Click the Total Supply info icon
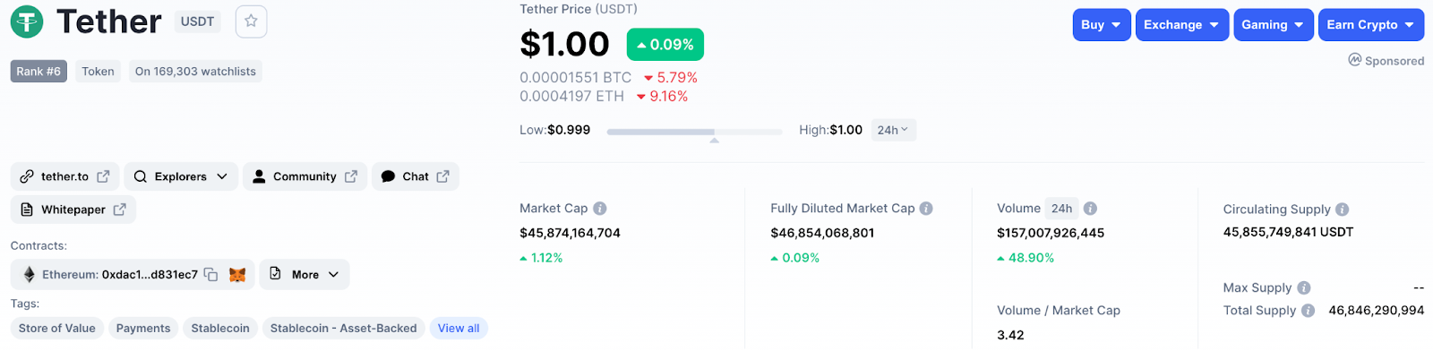 (1308, 311)
